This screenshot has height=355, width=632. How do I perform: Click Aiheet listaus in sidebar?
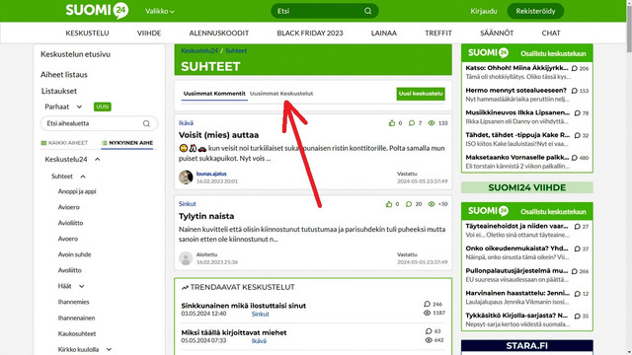click(x=63, y=75)
